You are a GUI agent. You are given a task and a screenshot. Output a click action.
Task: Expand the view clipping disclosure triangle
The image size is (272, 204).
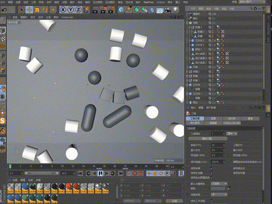point(187,195)
